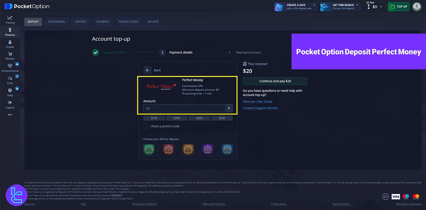426x210 pixels.
Task: Click the Get 50% Bonus banner
Action: tap(340, 7)
